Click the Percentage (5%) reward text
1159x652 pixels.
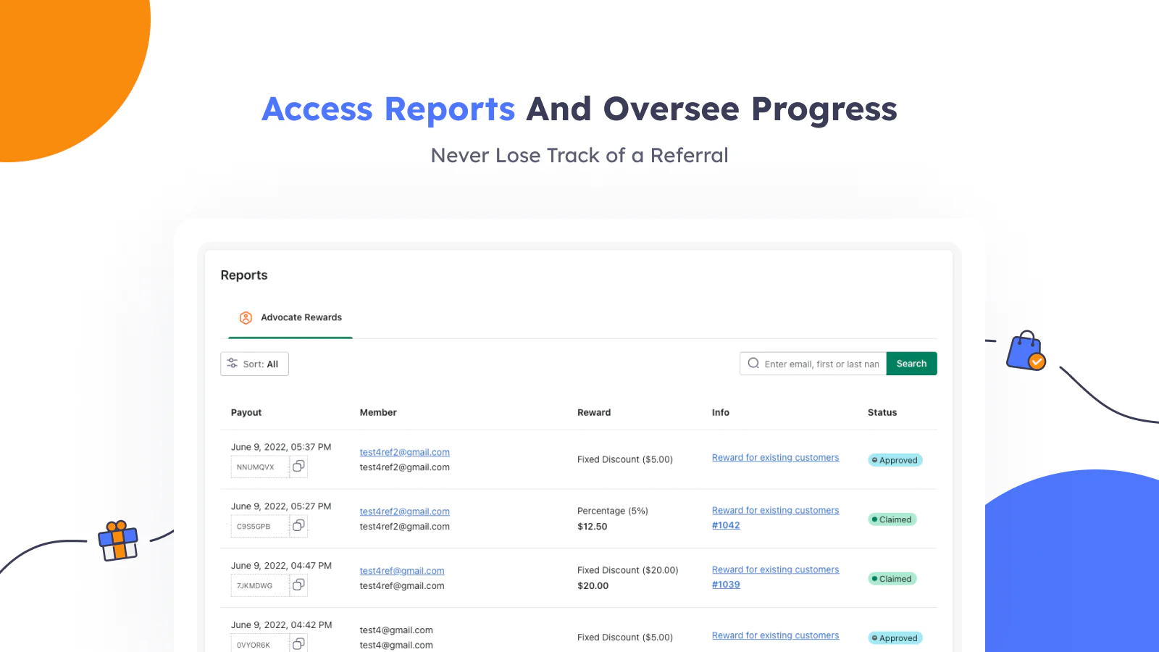tap(613, 511)
